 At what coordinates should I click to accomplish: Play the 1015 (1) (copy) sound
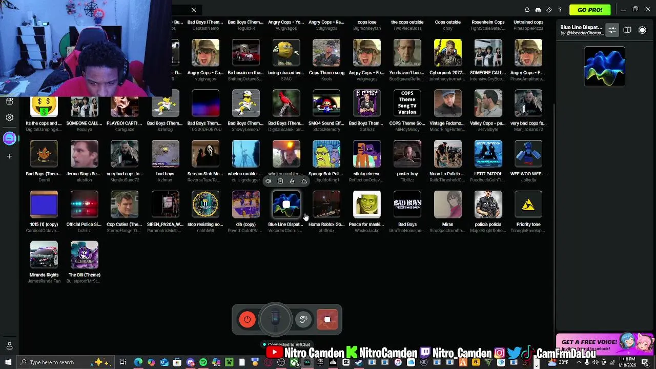pyautogui.click(x=44, y=204)
